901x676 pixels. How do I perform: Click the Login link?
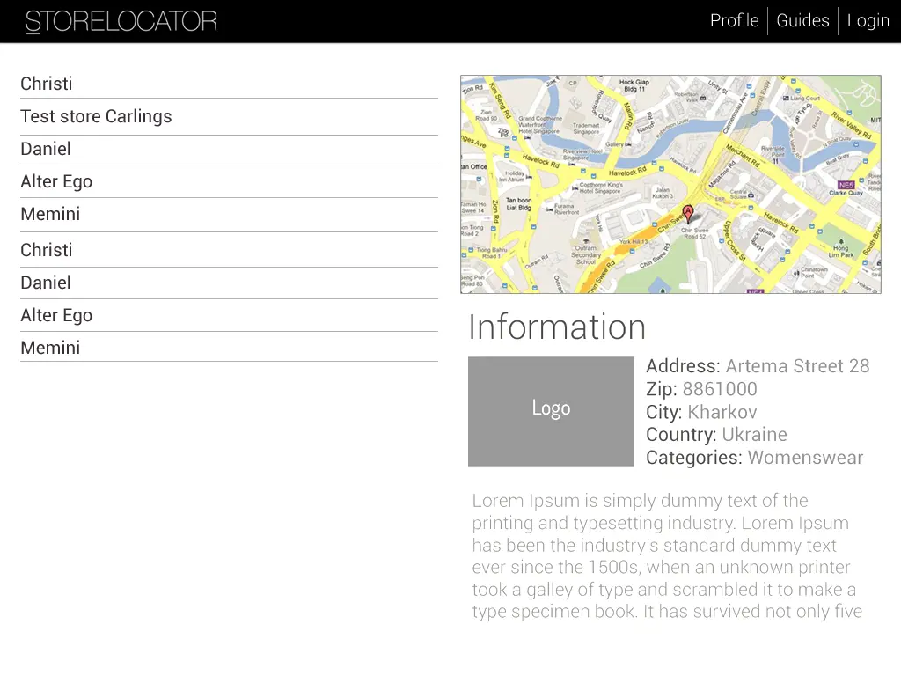[x=868, y=20]
